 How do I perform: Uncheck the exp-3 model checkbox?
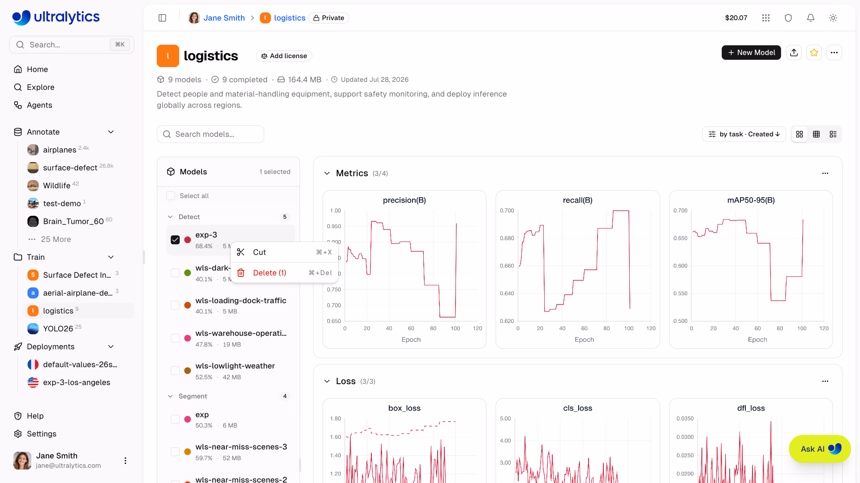[175, 240]
